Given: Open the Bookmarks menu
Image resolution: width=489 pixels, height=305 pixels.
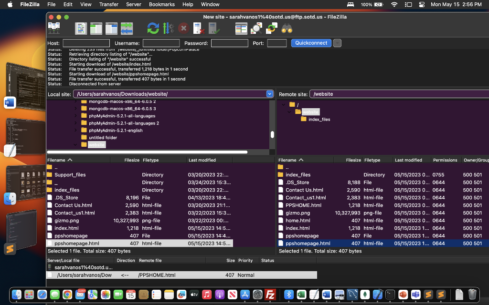Looking at the screenshot, I should 162,4.
